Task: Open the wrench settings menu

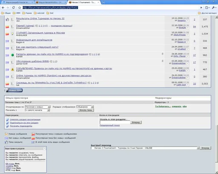Action: point(214,8)
